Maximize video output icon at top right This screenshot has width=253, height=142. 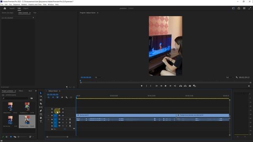(249, 8)
